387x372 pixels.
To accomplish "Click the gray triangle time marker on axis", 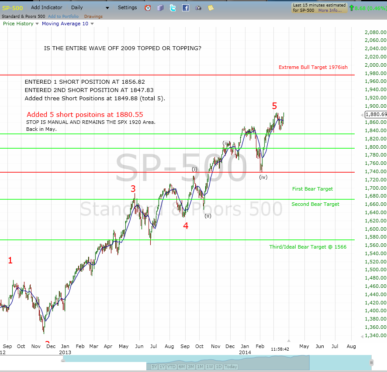I will click(x=289, y=341).
